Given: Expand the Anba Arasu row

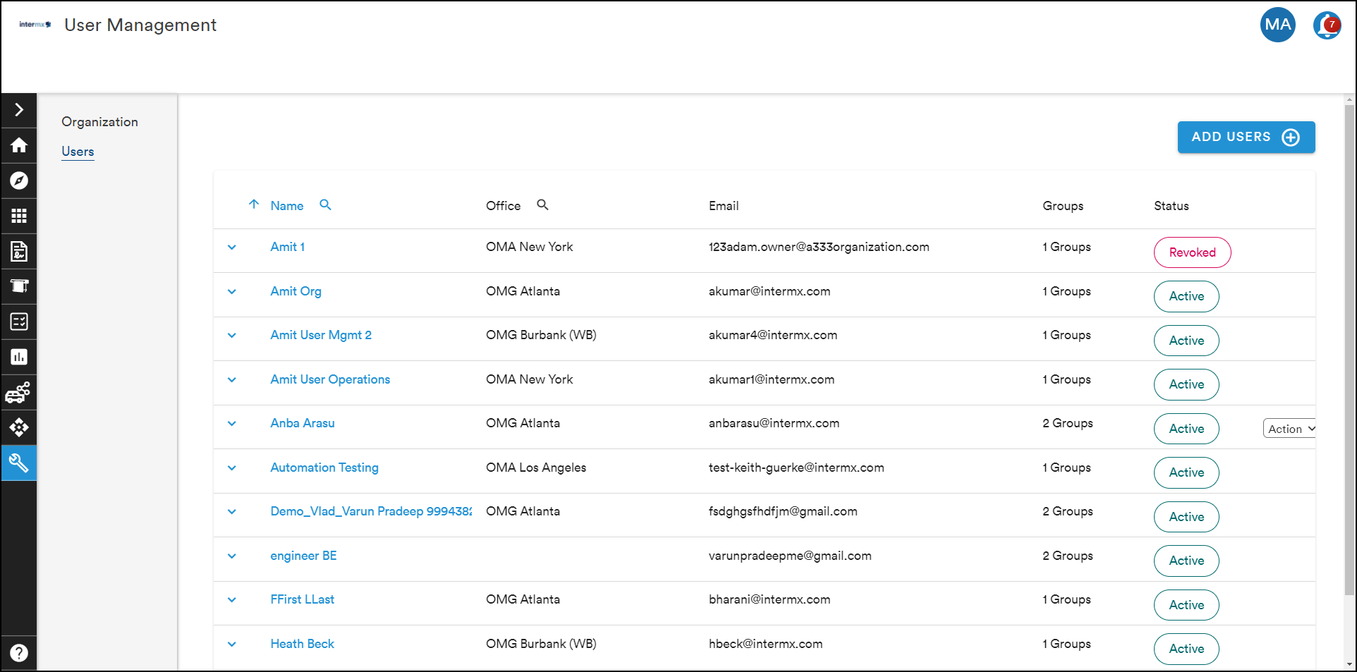Looking at the screenshot, I should pyautogui.click(x=232, y=424).
